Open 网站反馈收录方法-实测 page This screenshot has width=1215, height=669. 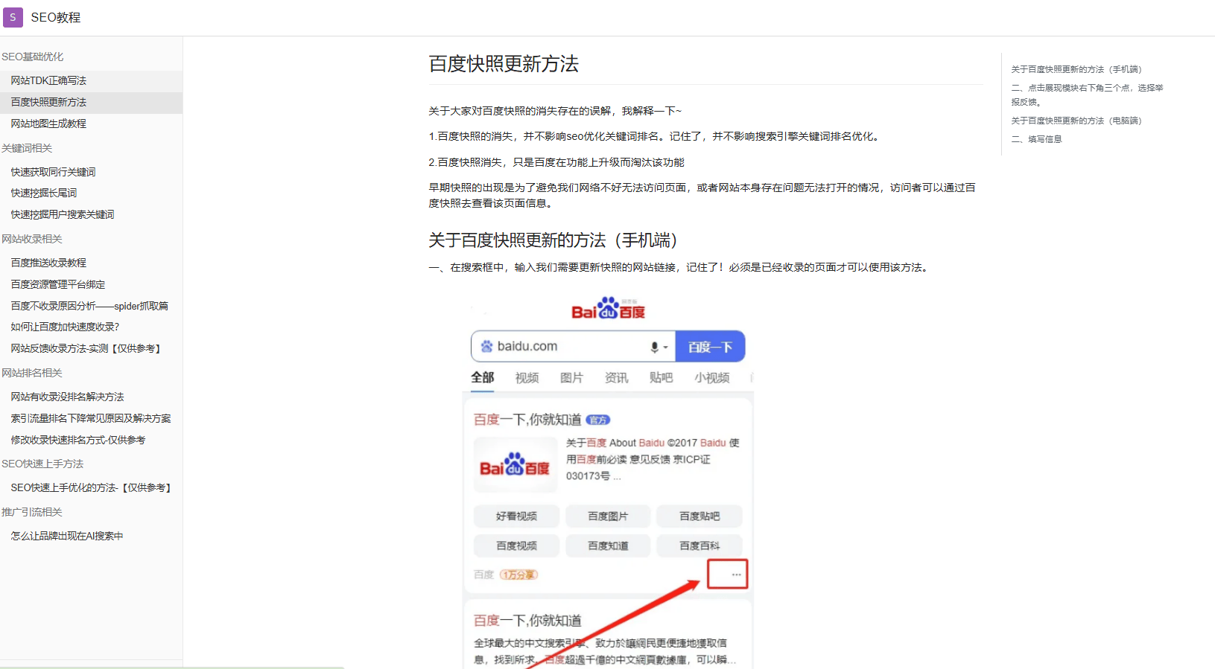(86, 348)
